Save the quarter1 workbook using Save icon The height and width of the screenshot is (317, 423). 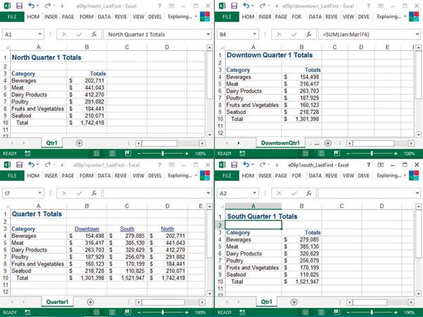(x=19, y=165)
